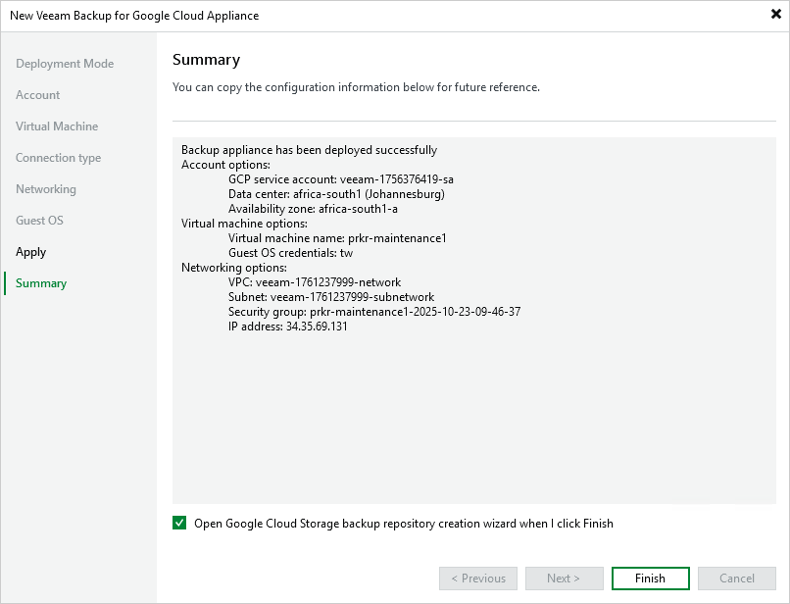
Task: Click the disabled Previous button
Action: pyautogui.click(x=478, y=579)
